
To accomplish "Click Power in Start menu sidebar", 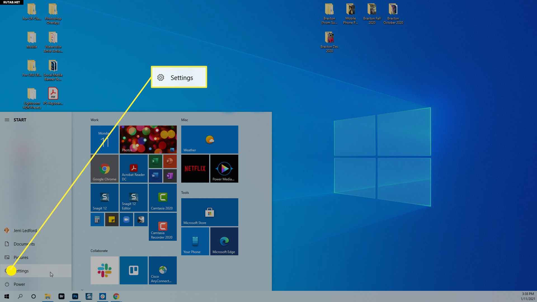I will 19,284.
